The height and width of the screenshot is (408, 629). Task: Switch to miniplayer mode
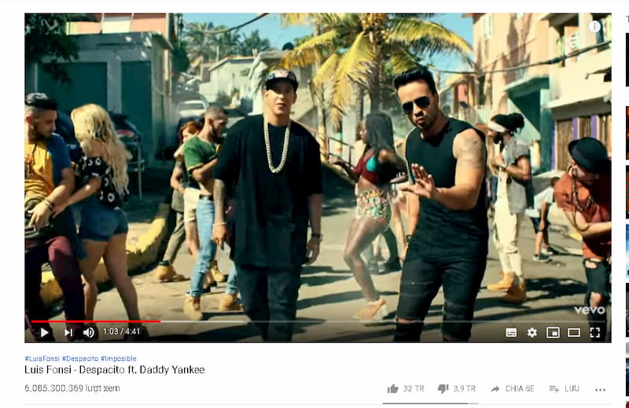553,333
